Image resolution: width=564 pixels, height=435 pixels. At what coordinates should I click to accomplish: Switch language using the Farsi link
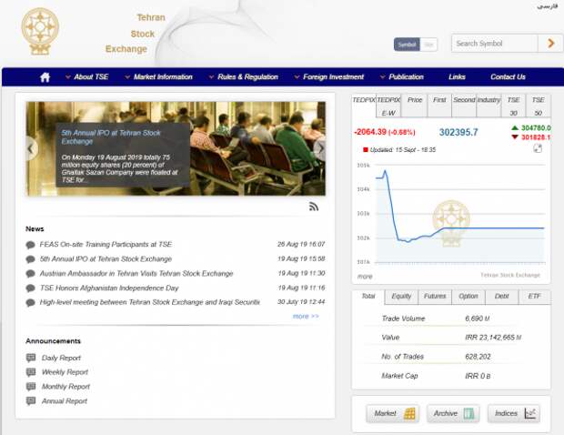click(547, 6)
